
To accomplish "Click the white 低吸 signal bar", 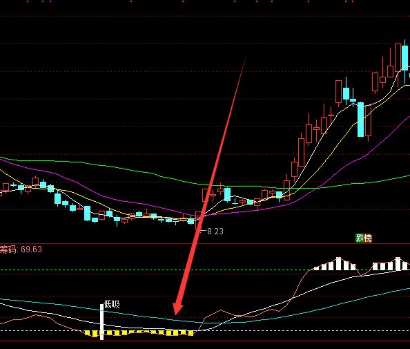I will click(x=101, y=322).
